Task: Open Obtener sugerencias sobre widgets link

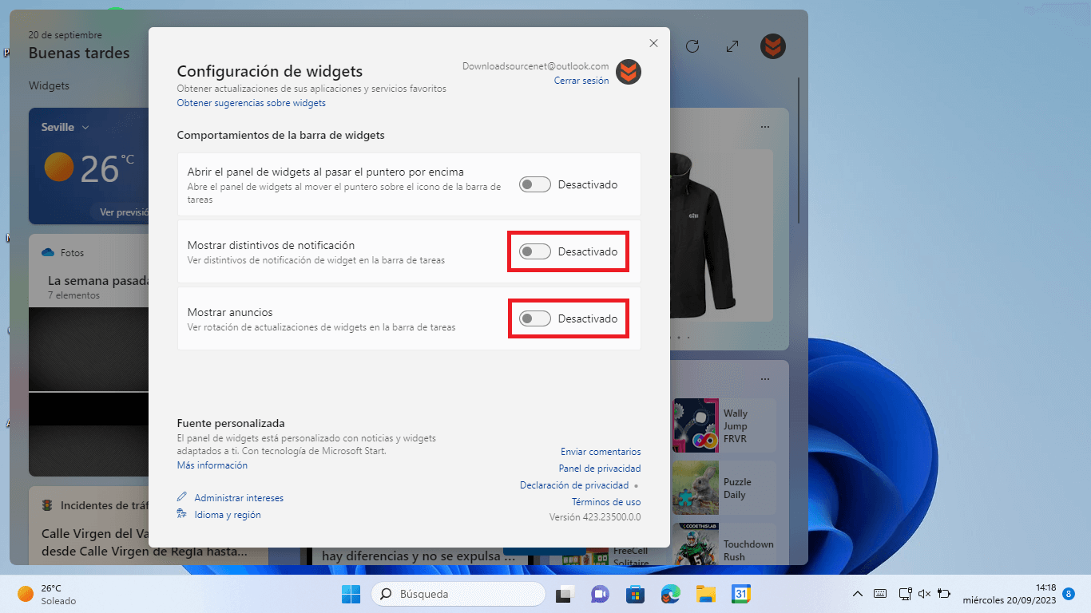Action: click(252, 103)
